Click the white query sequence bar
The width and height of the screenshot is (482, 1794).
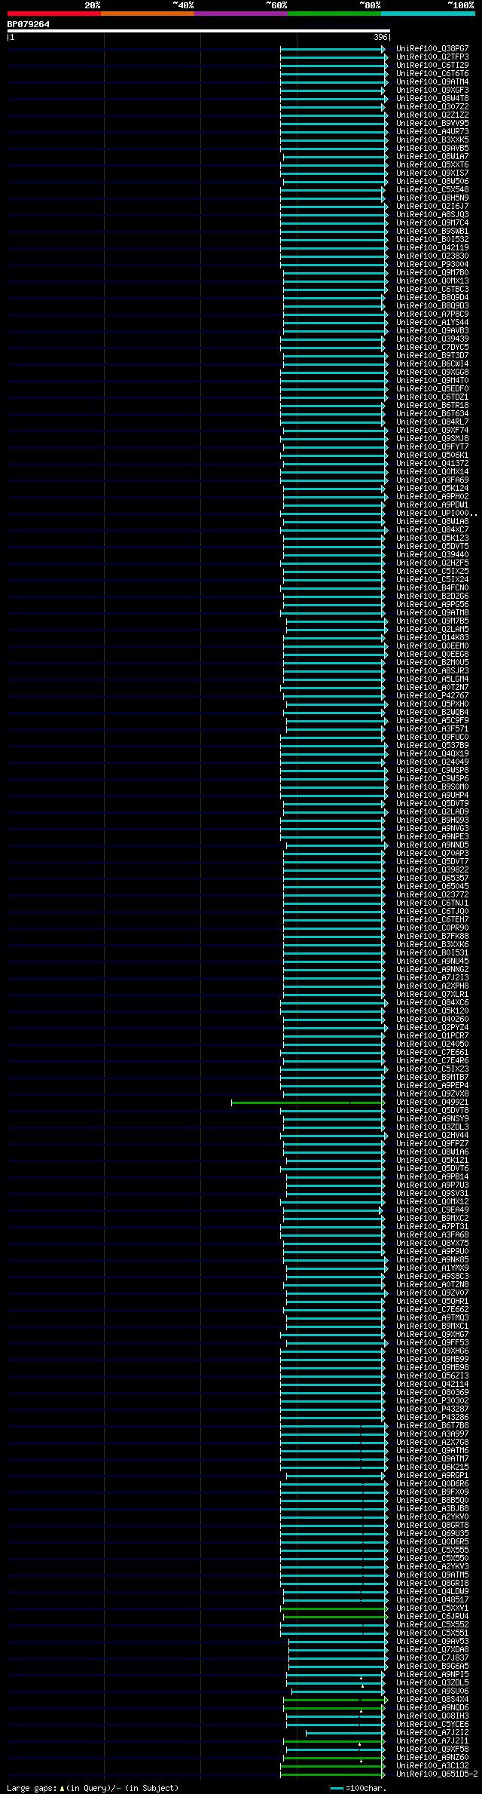pos(198,31)
